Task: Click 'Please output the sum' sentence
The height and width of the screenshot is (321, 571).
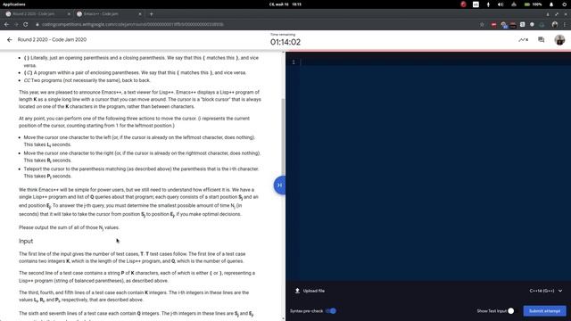Action: (x=70, y=227)
